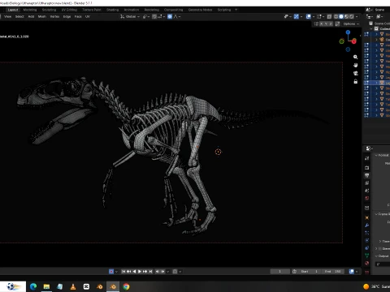Open the Render properties tab icon

point(367,168)
